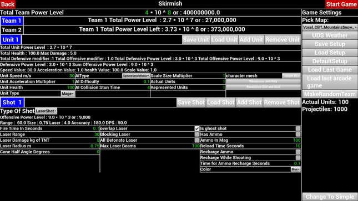Click Load last arcade game

click(x=330, y=82)
